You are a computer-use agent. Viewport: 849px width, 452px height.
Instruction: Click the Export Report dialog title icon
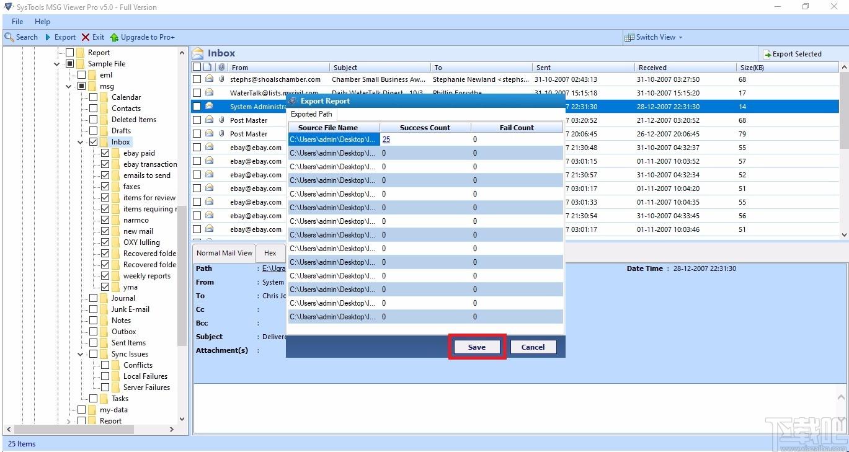point(293,100)
